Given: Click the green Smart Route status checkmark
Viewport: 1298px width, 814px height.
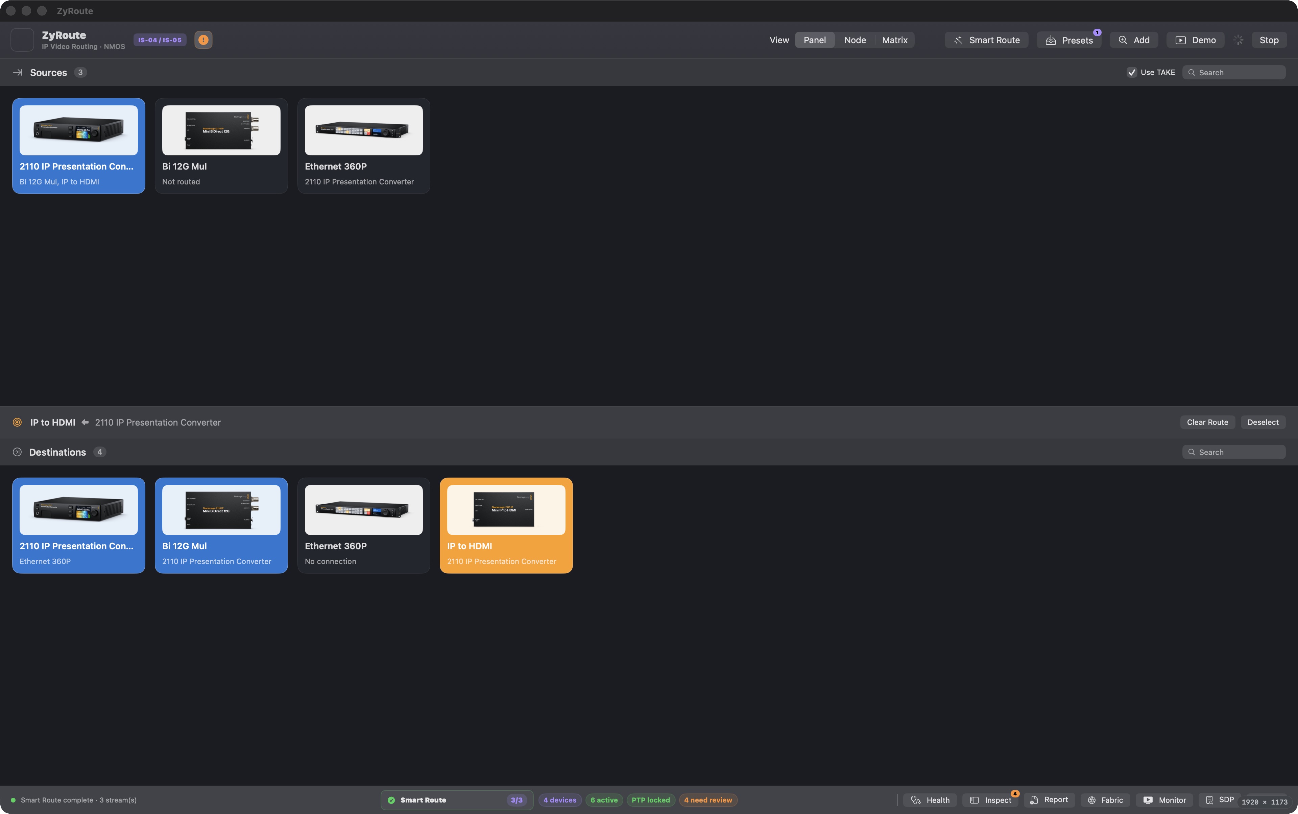Looking at the screenshot, I should pyautogui.click(x=391, y=800).
